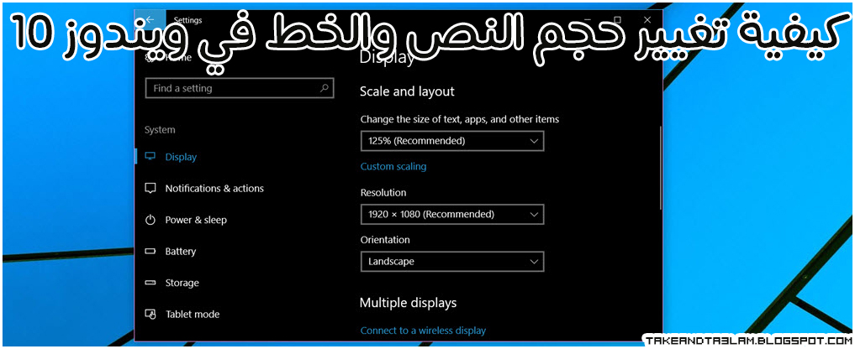
Task: Click the Settings window vertical scrollbar
Action: tap(660, 168)
